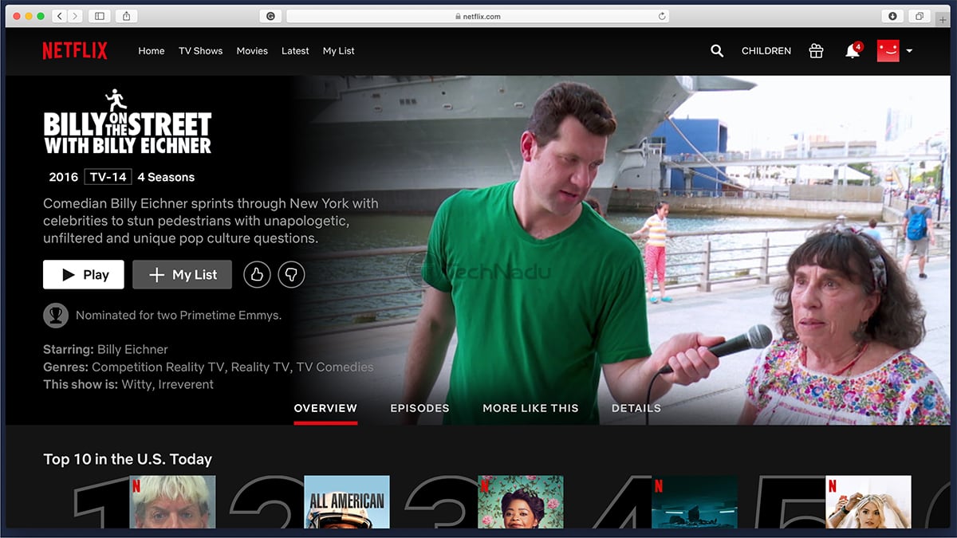Click Top 10 in the U.S. Today heading

click(128, 459)
